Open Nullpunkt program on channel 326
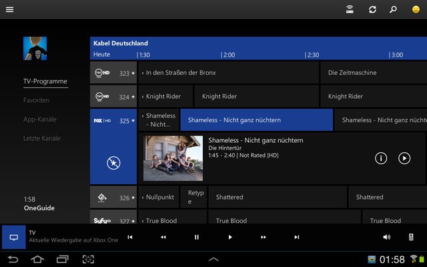The image size is (427, 267). click(159, 197)
